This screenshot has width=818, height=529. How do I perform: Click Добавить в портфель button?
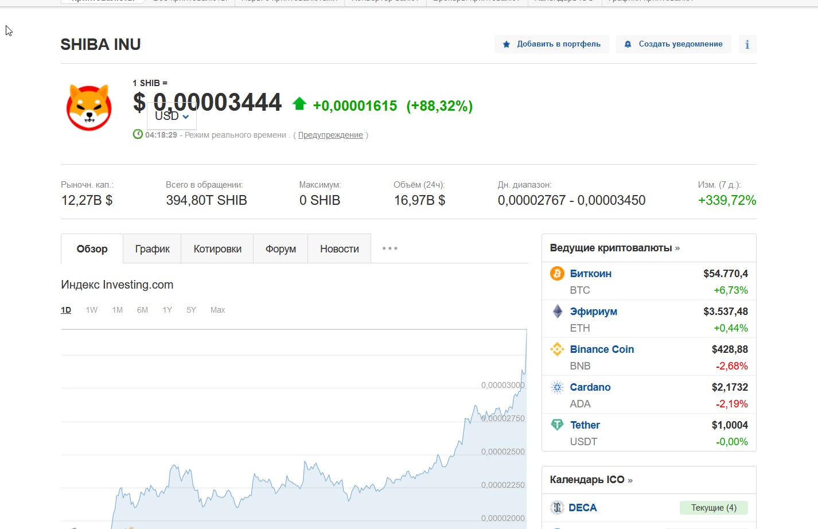[551, 44]
